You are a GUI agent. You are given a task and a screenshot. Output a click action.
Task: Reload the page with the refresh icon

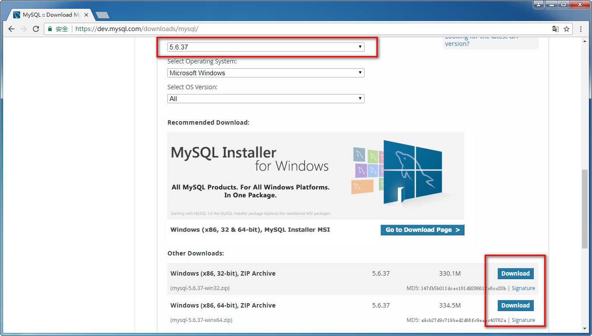point(36,29)
